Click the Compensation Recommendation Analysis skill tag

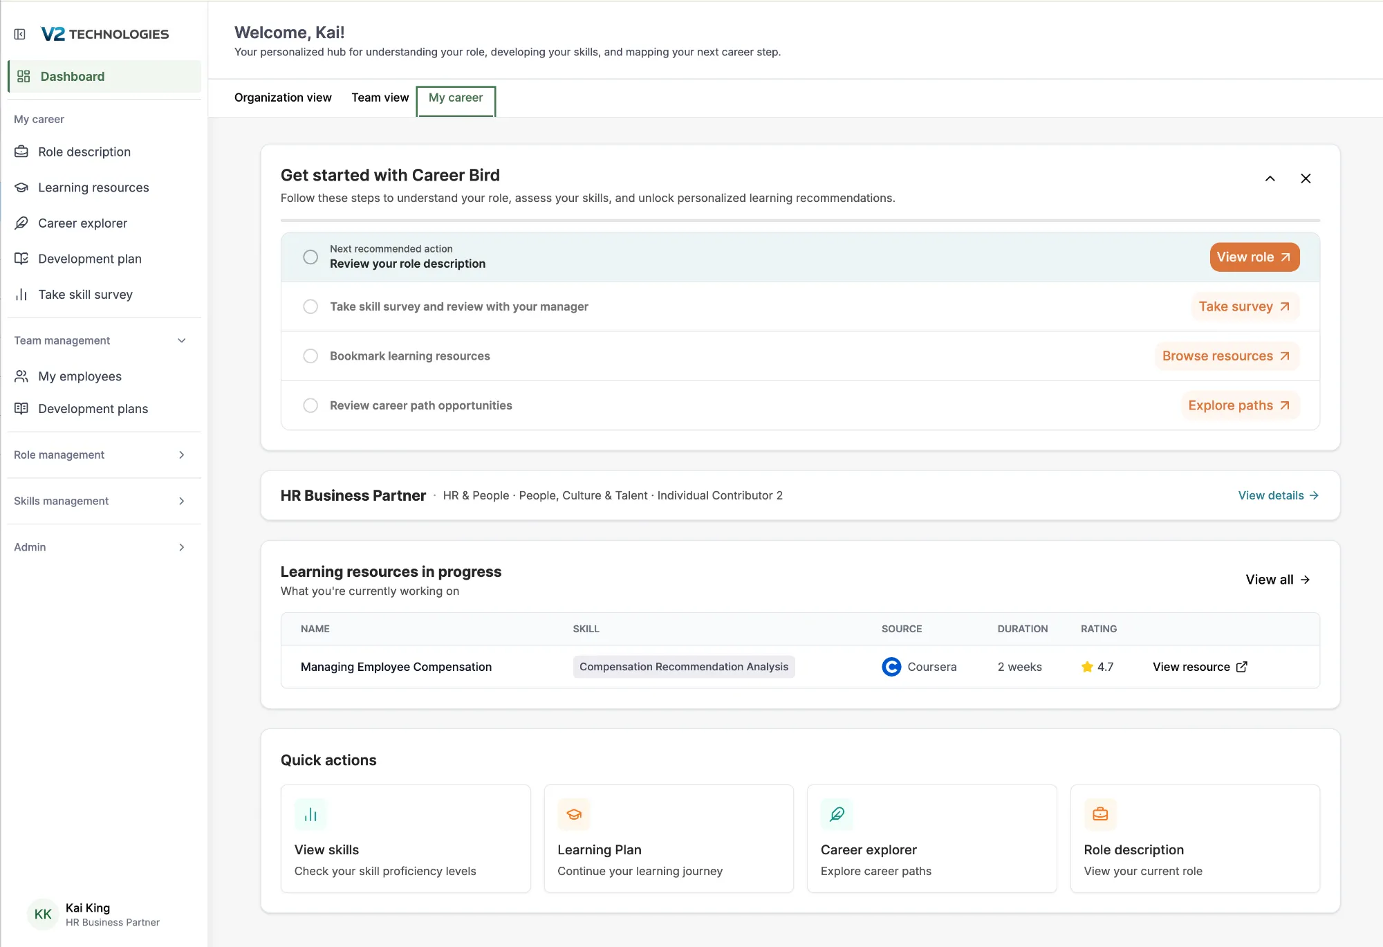coord(684,667)
